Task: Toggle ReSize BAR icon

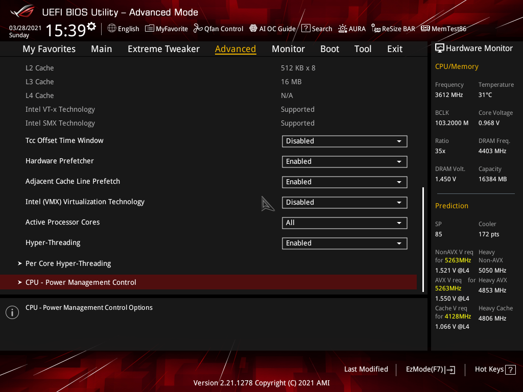Action: pos(376,29)
